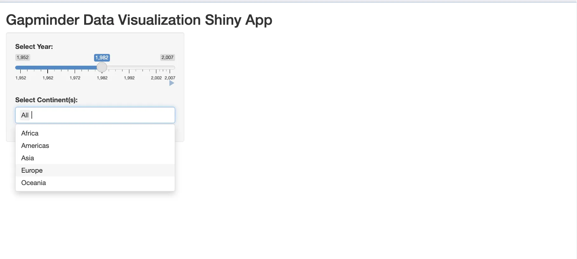Click the 1,972 tick label below the slider
Image resolution: width=577 pixels, height=259 pixels.
(x=75, y=78)
